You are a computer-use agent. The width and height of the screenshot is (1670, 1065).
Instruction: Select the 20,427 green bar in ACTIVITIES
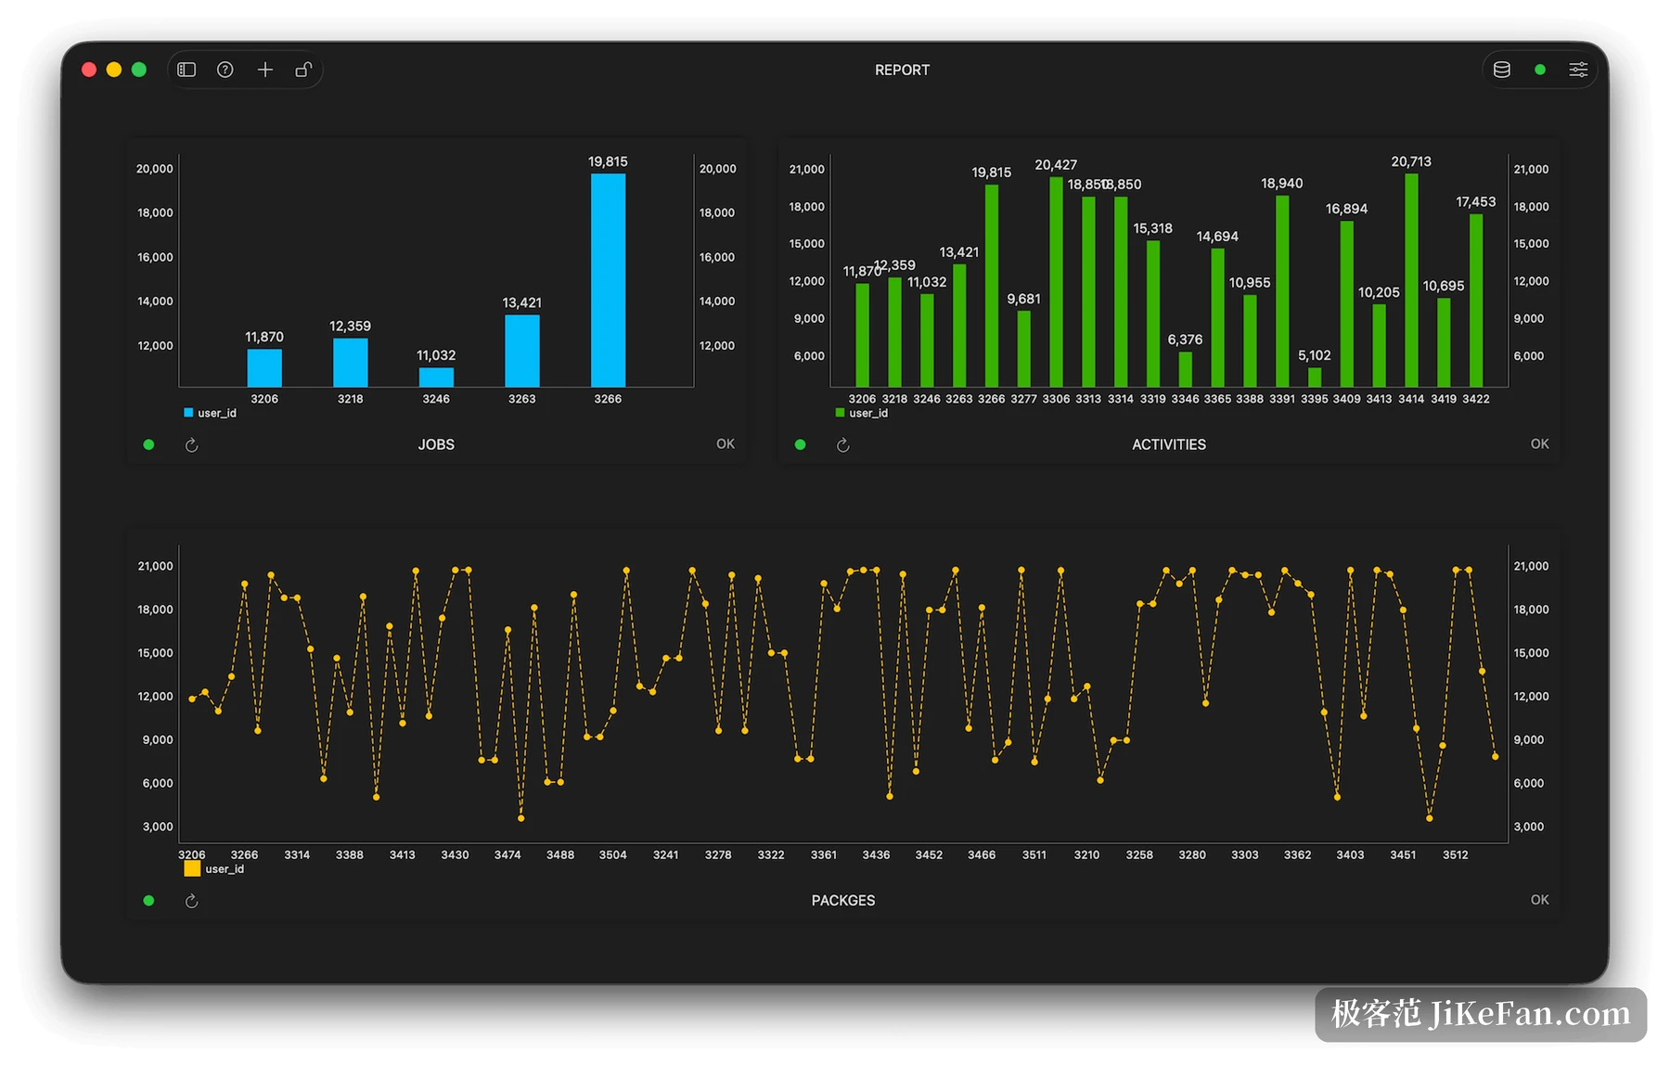[x=1056, y=282]
